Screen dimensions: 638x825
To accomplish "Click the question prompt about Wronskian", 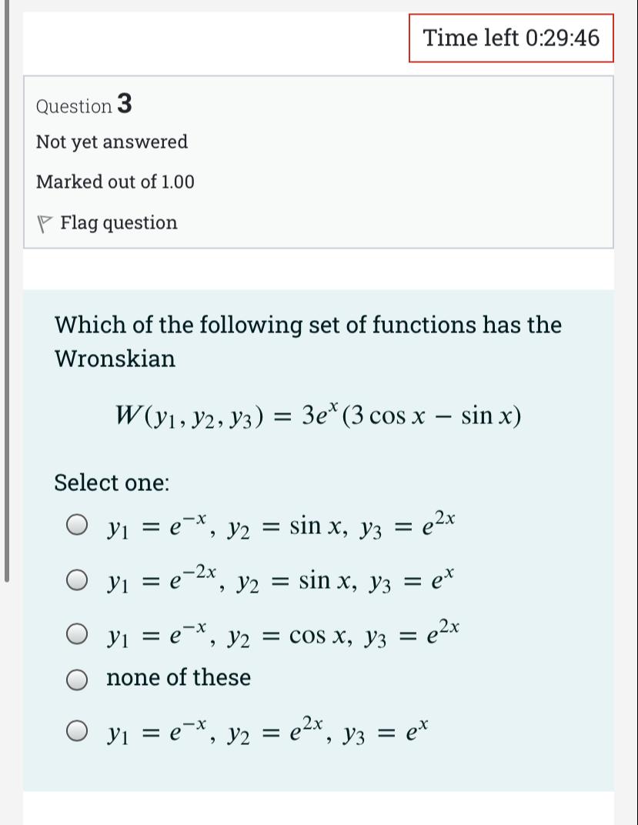I will point(308,341).
